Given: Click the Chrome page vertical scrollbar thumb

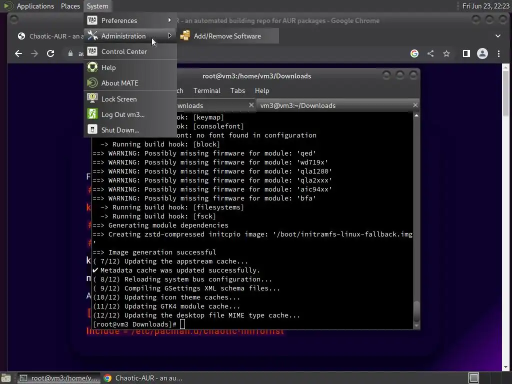Looking at the screenshot, I should pos(505,93).
